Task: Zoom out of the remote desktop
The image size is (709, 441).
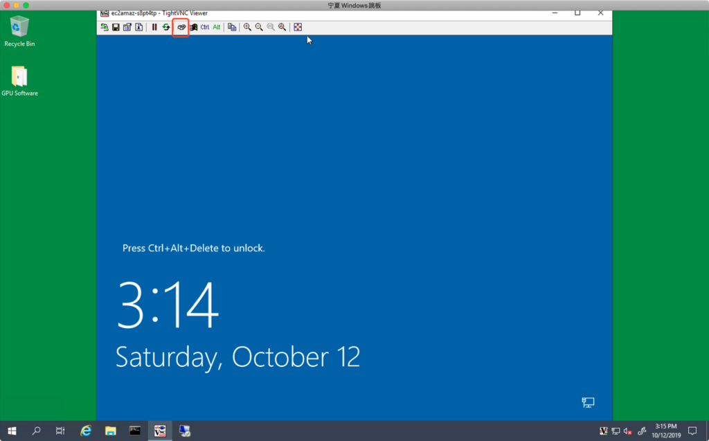Action: (259, 27)
